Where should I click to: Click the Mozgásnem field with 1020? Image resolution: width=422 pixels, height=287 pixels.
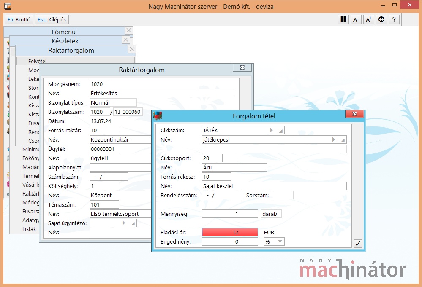(x=100, y=84)
